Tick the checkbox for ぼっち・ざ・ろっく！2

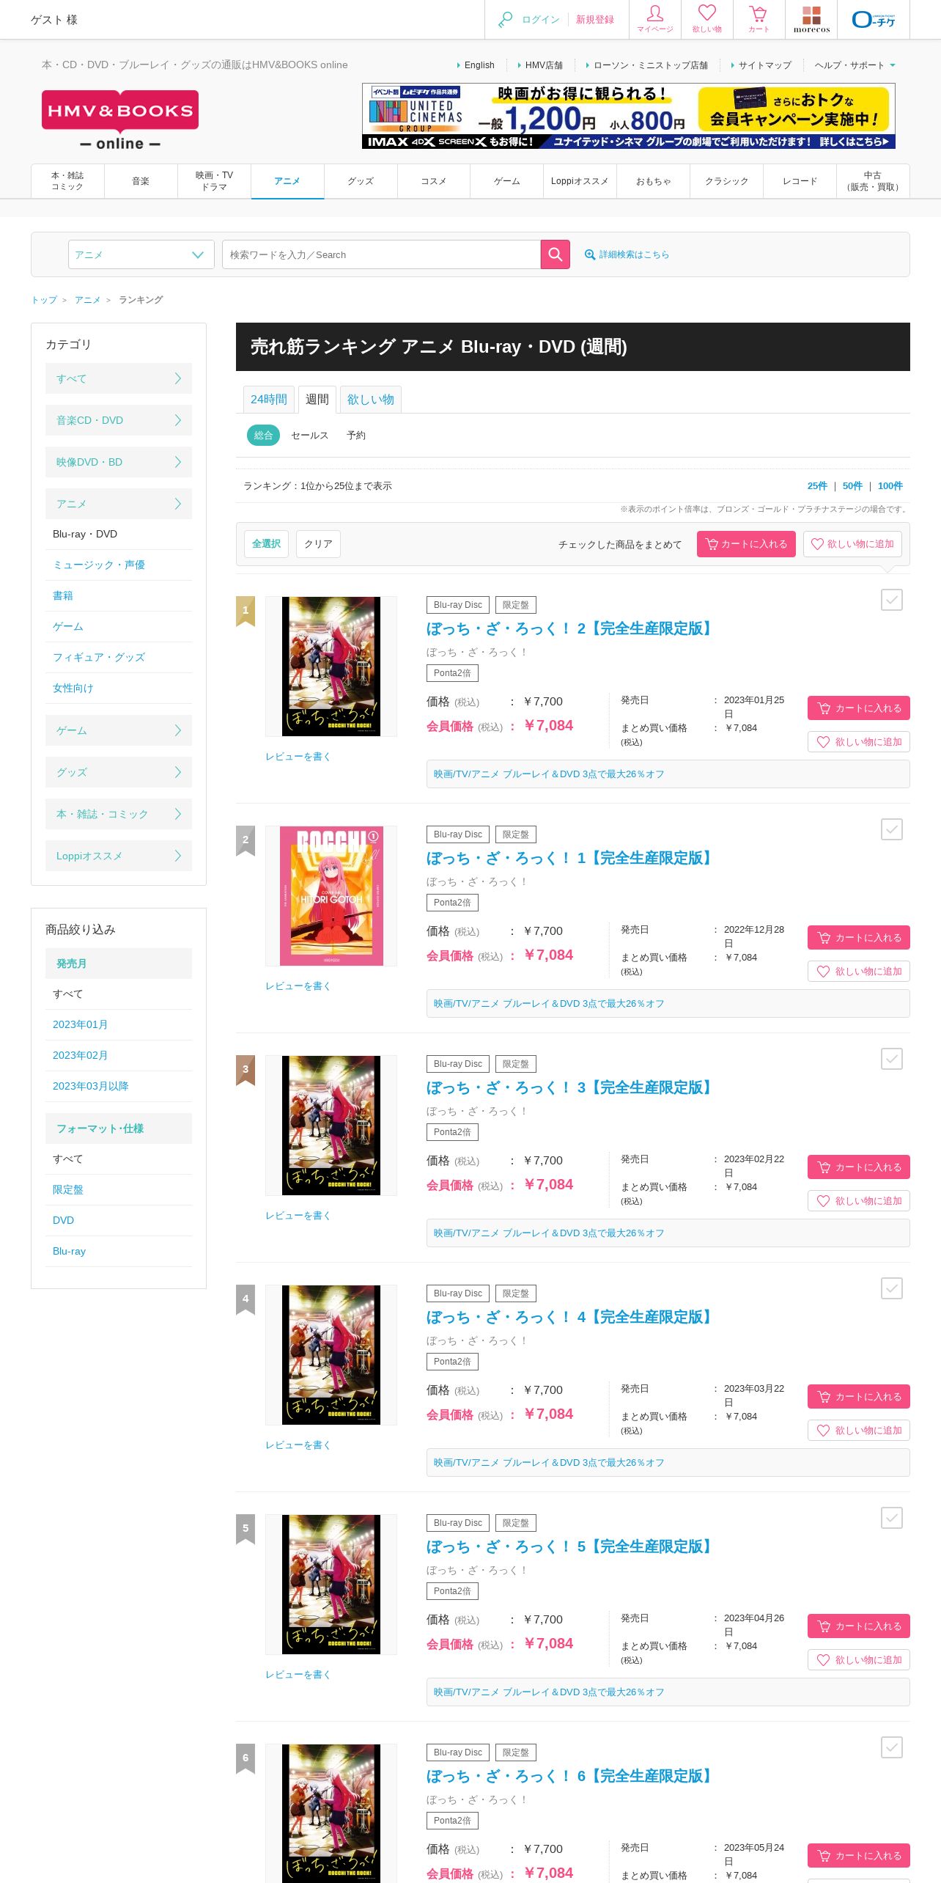click(892, 600)
